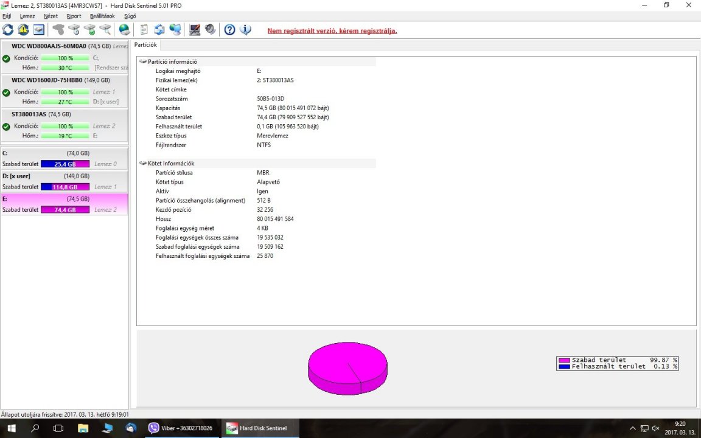
Task: Click the 25,4 GB free space bar
Action: 65,164
